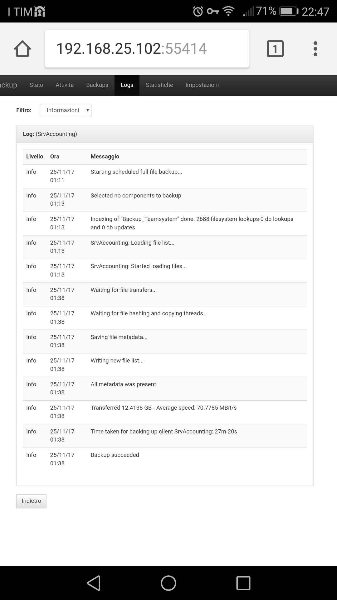Tap the Android home circle icon

(168, 583)
